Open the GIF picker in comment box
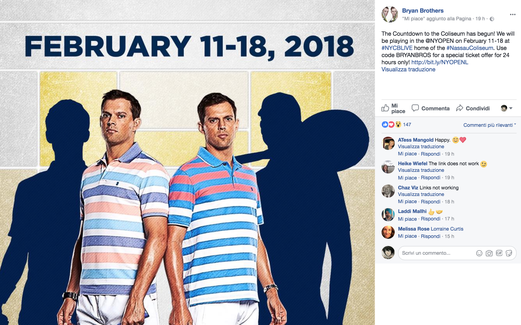This screenshot has width=521, height=325. (x=499, y=253)
